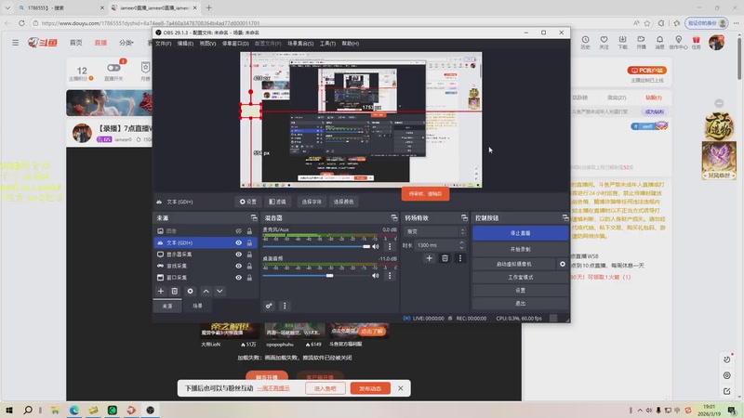Add a scene transition with plus icon
This screenshot has height=418, width=744.
429,258
